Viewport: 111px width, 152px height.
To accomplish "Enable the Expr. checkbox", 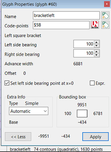I will (92, 83).
